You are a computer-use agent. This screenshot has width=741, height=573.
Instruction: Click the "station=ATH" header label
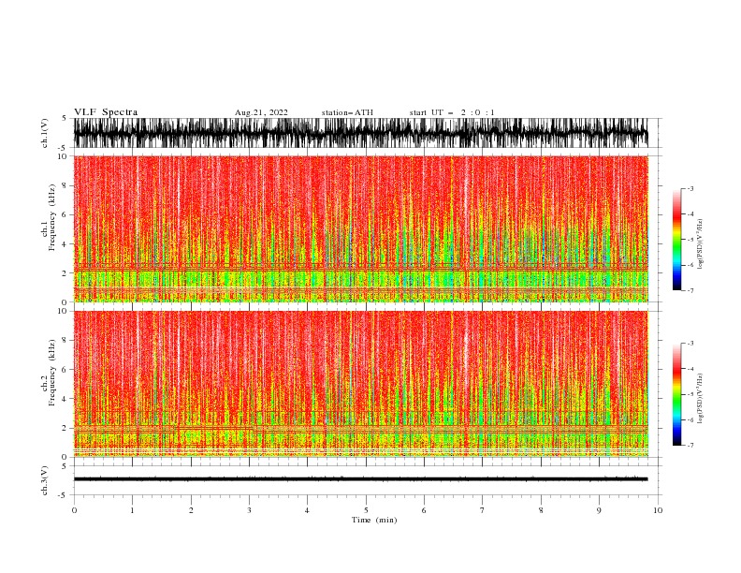pyautogui.click(x=347, y=112)
